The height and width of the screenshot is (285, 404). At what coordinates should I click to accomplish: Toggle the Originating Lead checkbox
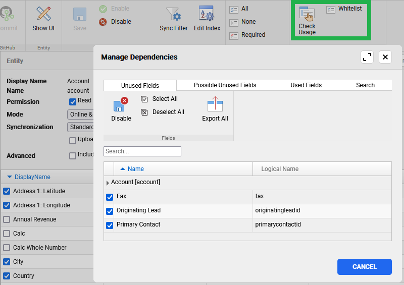click(110, 211)
